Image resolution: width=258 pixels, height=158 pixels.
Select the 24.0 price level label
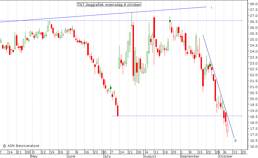coord(254,51)
